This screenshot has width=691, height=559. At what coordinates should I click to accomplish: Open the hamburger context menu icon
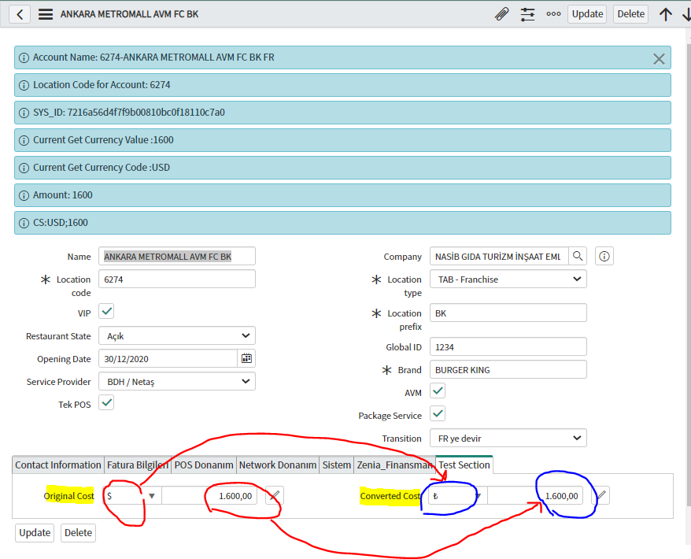(46, 13)
